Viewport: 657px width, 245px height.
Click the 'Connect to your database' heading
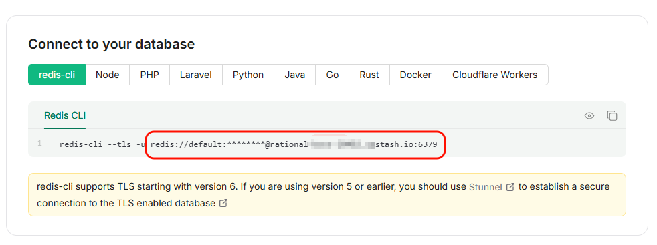(112, 44)
